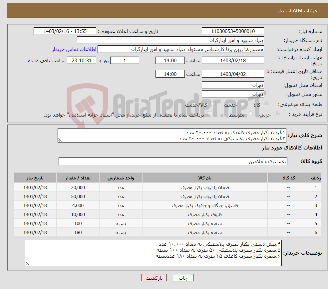Click quantity 20,000 cell
Image resolution: width=328 pixels, height=289 pixels.
click(x=78, y=187)
